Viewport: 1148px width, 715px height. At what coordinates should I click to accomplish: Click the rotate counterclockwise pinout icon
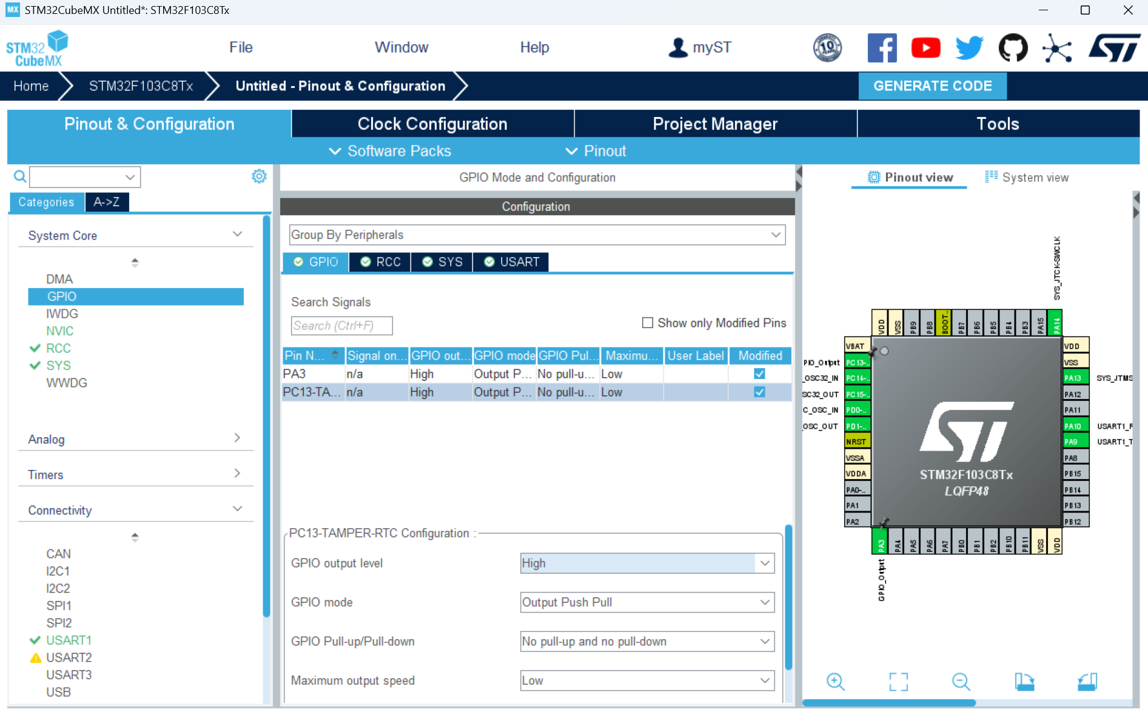(x=1087, y=681)
